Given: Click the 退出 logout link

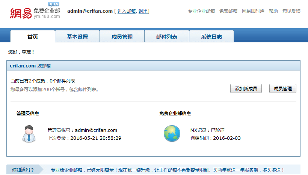Looking at the screenshot, I should pyautogui.click(x=143, y=11).
